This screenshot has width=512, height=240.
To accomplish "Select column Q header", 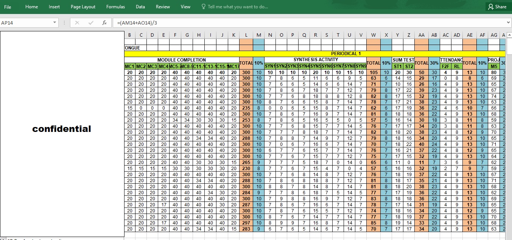I will pyautogui.click(x=304, y=35).
